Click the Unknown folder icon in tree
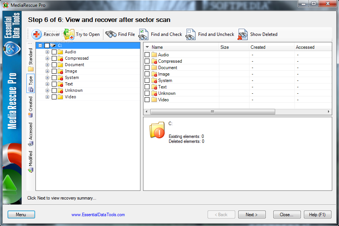The width and height of the screenshot is (339, 226). pos(60,90)
